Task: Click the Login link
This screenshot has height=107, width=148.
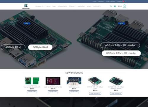Action: [94, 1]
